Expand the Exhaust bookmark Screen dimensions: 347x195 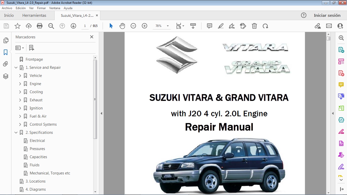pyautogui.click(x=20, y=100)
